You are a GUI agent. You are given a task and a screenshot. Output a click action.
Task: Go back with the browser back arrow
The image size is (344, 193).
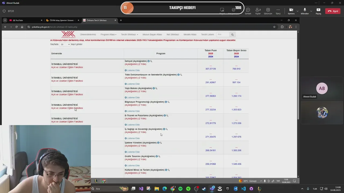[5, 27]
